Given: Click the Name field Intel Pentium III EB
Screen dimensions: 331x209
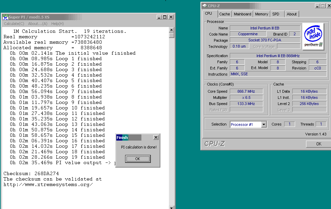Looking at the screenshot, I should pyautogui.click(x=265, y=28).
